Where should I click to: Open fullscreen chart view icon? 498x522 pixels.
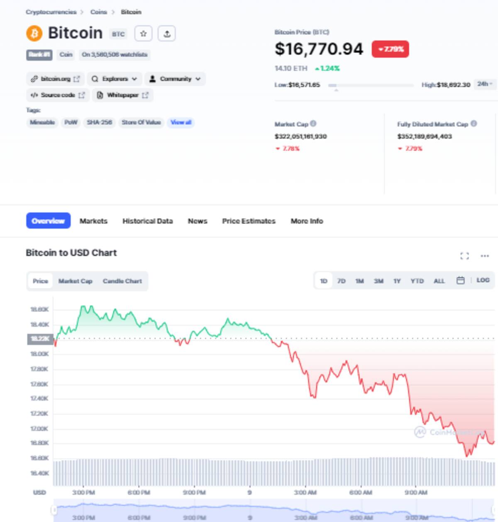click(465, 256)
